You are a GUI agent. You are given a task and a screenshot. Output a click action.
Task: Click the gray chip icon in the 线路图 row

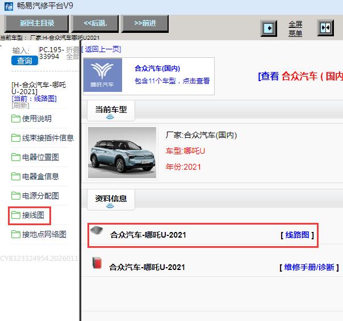pyautogui.click(x=97, y=230)
